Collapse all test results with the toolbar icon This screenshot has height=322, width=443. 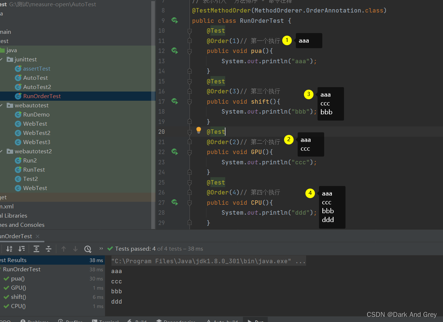(49, 249)
